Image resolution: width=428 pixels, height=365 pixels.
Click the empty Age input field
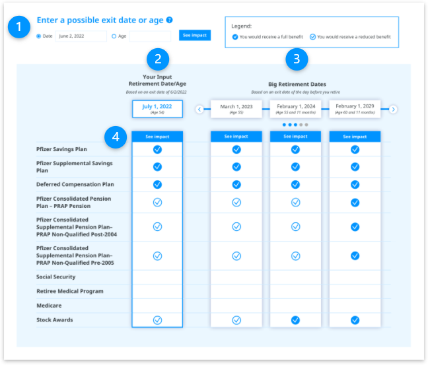pos(150,36)
